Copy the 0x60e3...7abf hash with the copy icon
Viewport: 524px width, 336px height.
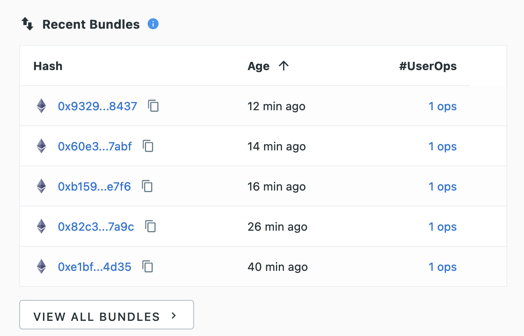click(148, 146)
